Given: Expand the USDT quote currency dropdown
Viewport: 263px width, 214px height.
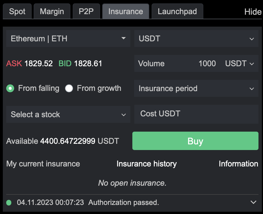Looking at the screenshot, I should [x=196, y=38].
